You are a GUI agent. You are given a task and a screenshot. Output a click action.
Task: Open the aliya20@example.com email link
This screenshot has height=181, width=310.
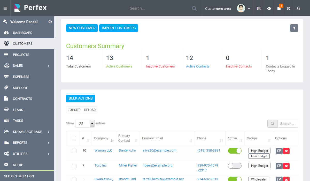pos(159,150)
